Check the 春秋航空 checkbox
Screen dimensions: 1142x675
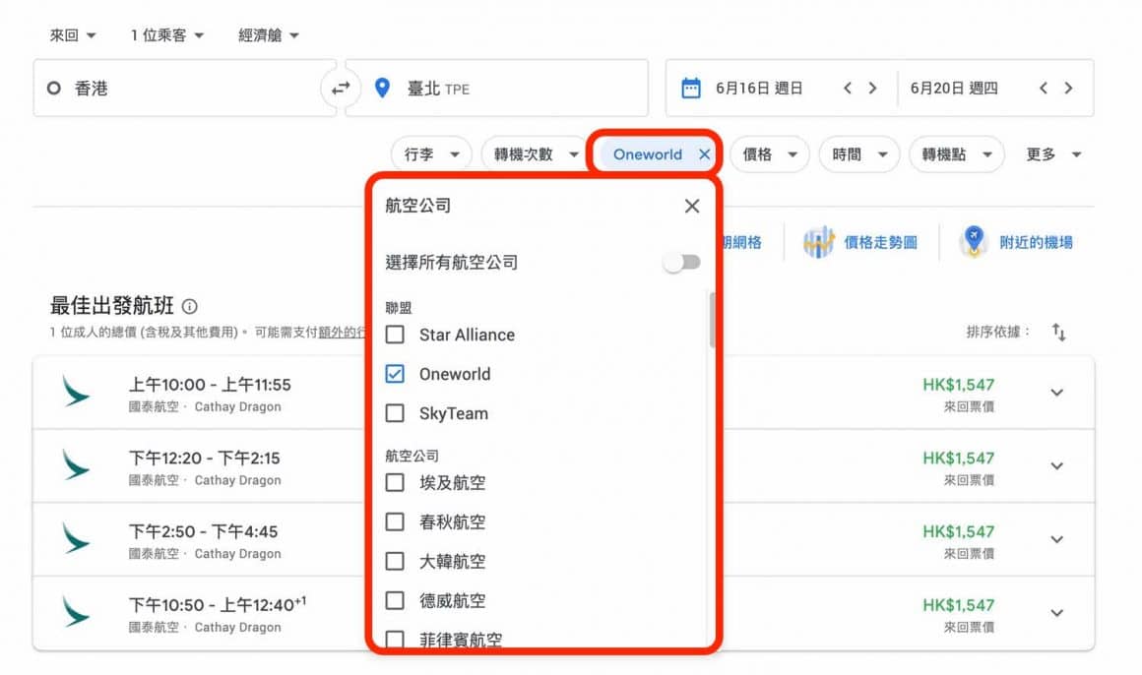pyautogui.click(x=395, y=522)
